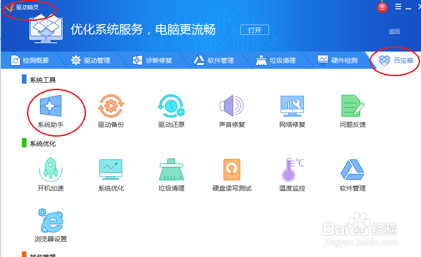
Task: Click the banner monitor box illustration
Action: (x=46, y=30)
